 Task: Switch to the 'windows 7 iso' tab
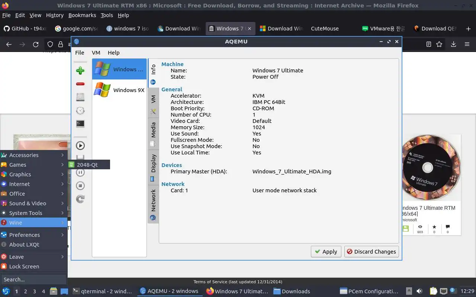click(127, 29)
